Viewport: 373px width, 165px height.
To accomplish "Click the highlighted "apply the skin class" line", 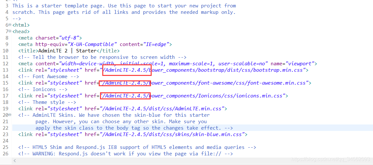I will 134,128.
